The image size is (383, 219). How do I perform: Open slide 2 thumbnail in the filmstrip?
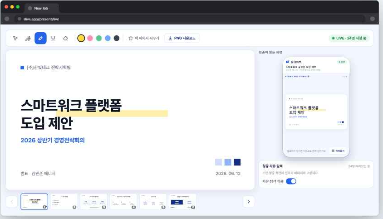pyautogui.click(x=64, y=202)
